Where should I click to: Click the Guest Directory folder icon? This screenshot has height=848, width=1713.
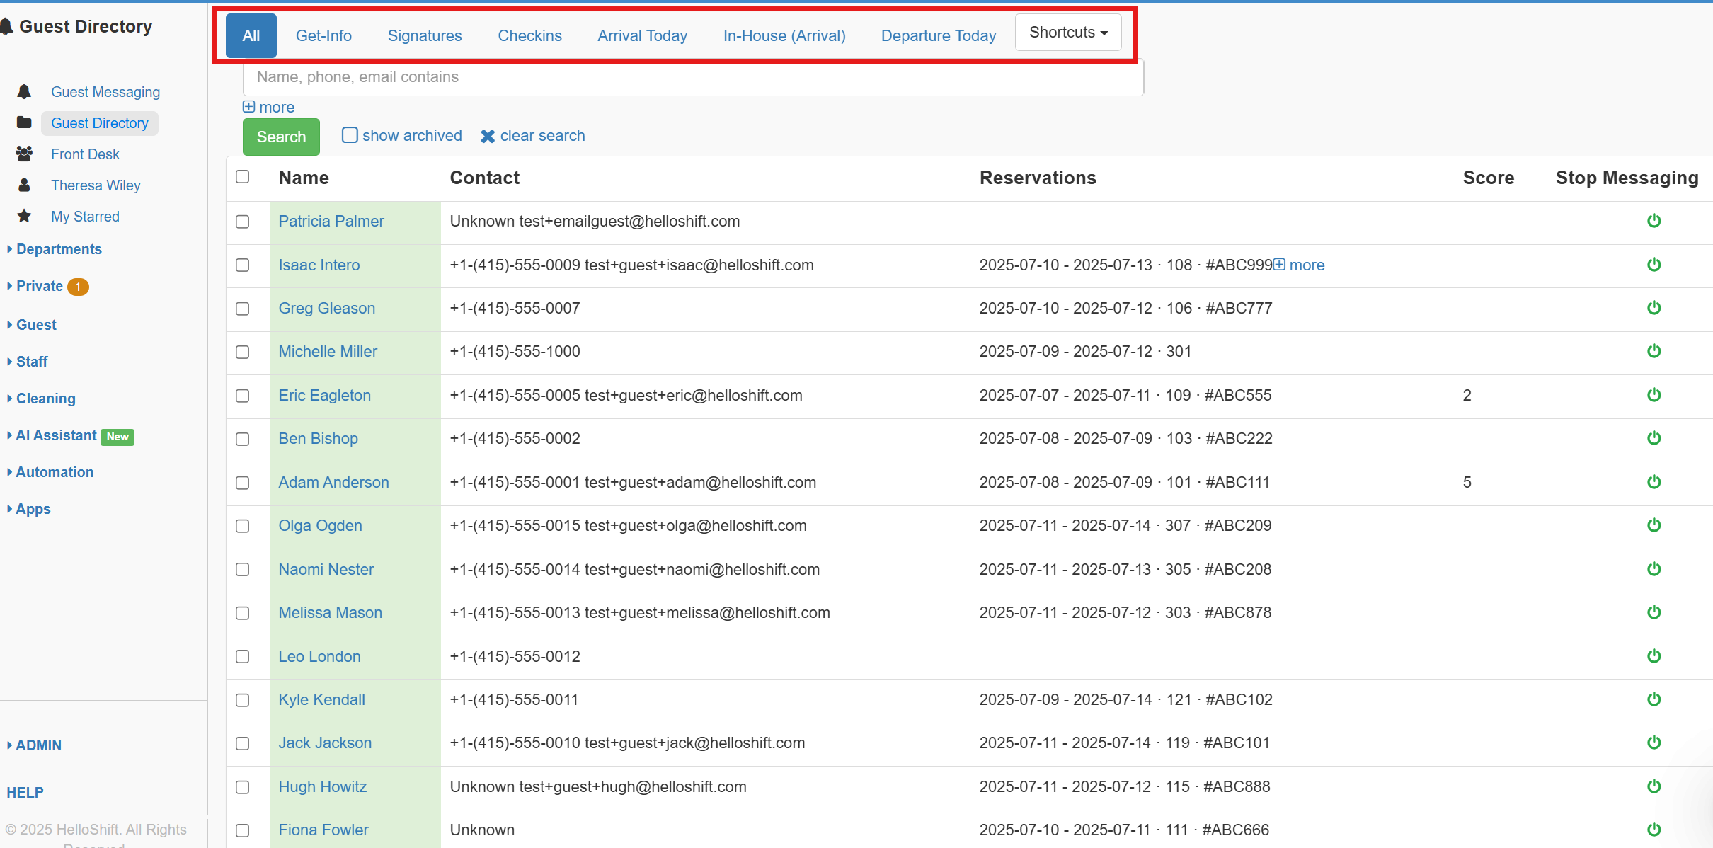click(24, 122)
